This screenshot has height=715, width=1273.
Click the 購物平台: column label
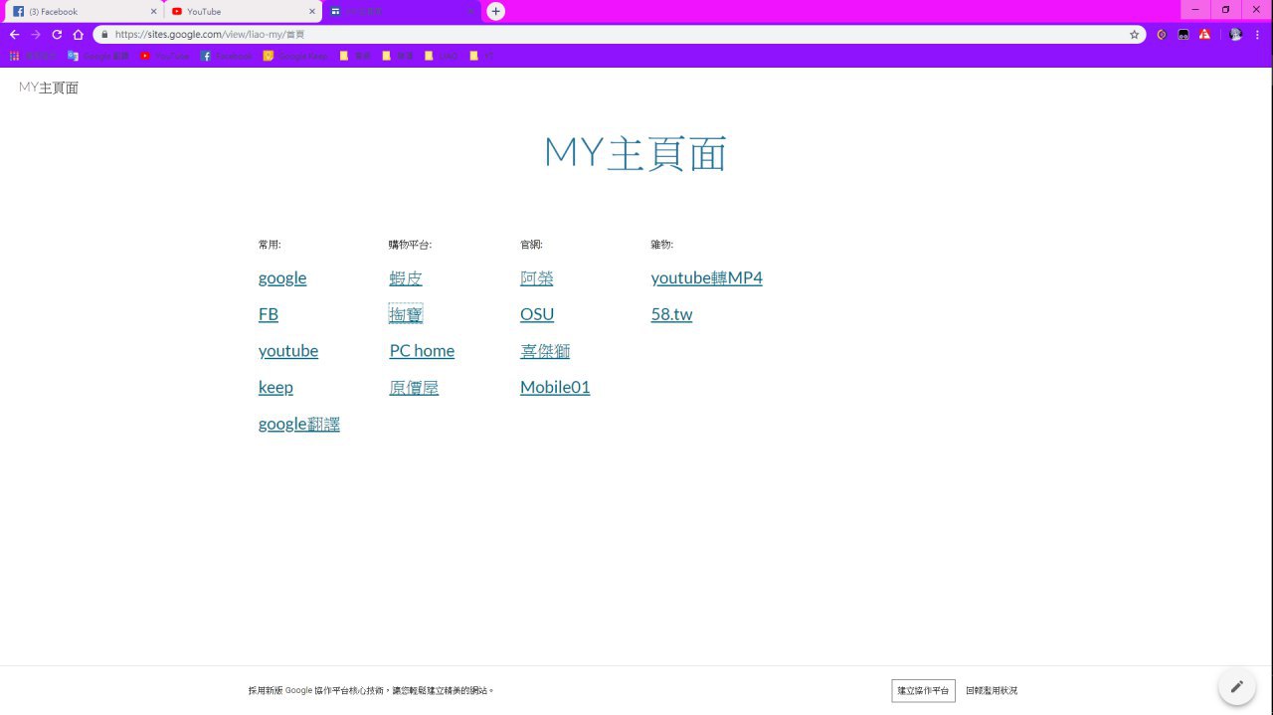point(410,245)
